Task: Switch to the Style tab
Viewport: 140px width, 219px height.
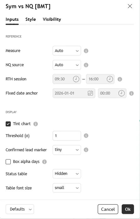Action: 31,19
